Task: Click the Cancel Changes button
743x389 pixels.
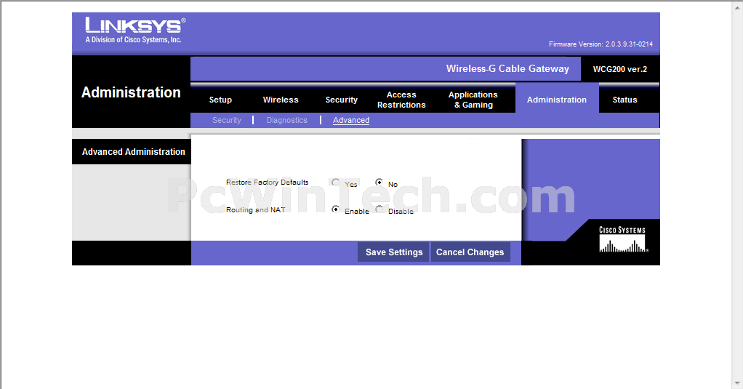Action: [470, 252]
